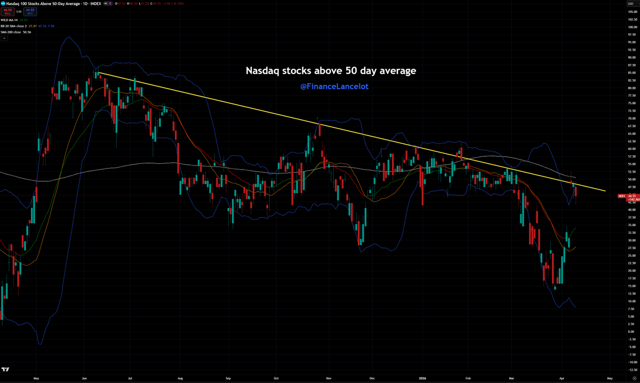Click the high value H49.50
This screenshot has height=383, width=640.
click(x=132, y=4)
